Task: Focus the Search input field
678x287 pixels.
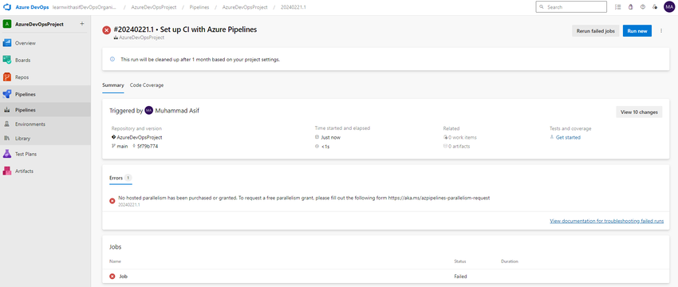Action: (571, 7)
